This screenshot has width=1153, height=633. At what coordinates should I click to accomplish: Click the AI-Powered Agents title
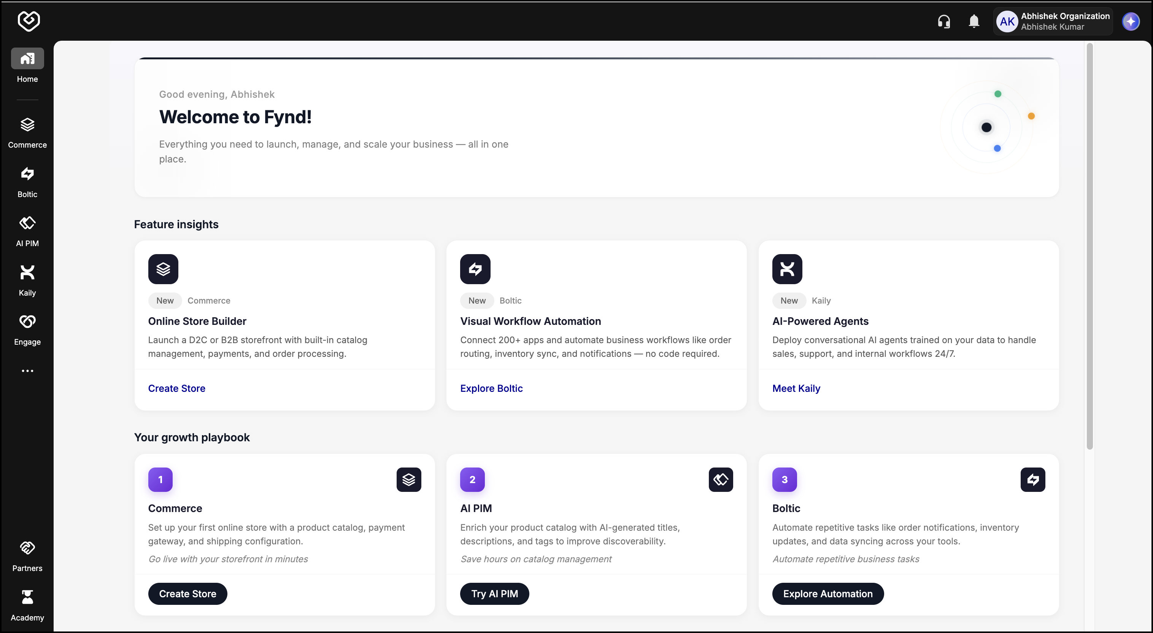pos(820,321)
